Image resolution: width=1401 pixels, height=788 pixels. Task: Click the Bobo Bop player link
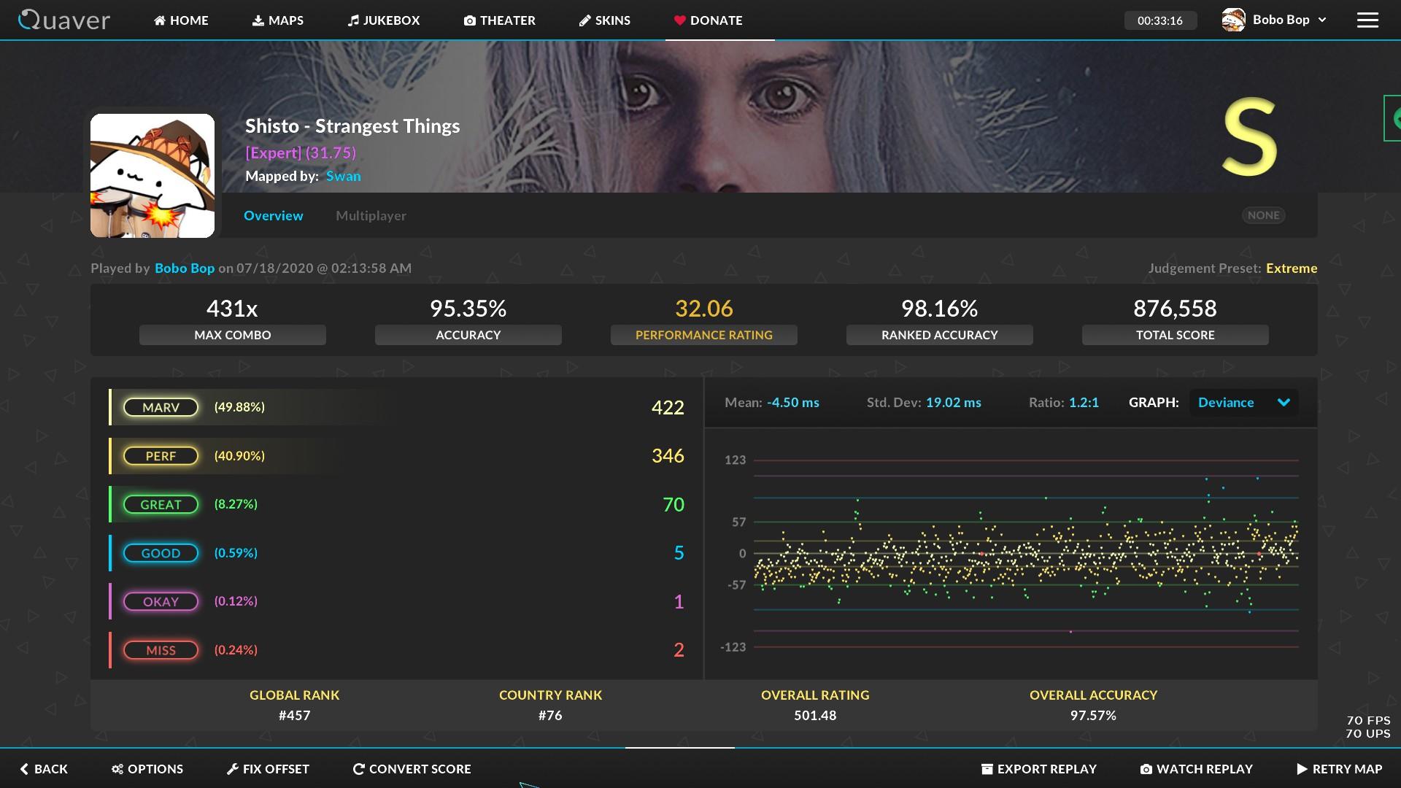pos(185,268)
